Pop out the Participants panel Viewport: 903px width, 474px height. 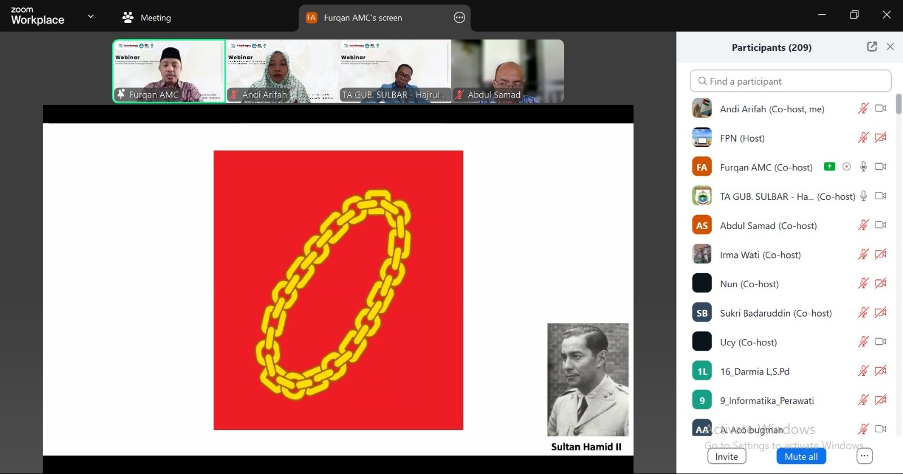point(872,47)
